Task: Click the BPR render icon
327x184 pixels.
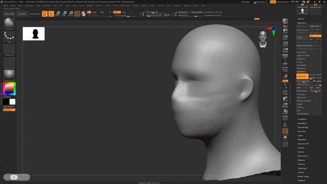Action: (285, 21)
